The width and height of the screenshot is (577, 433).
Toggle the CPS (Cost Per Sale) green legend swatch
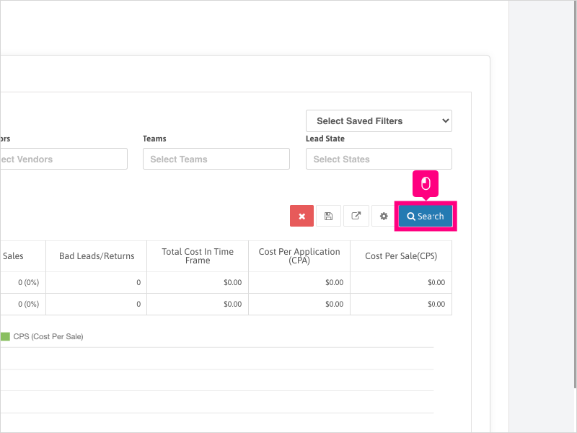point(5,336)
